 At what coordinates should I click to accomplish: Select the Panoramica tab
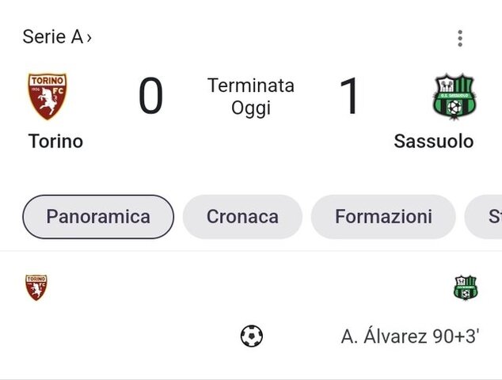pos(98,217)
